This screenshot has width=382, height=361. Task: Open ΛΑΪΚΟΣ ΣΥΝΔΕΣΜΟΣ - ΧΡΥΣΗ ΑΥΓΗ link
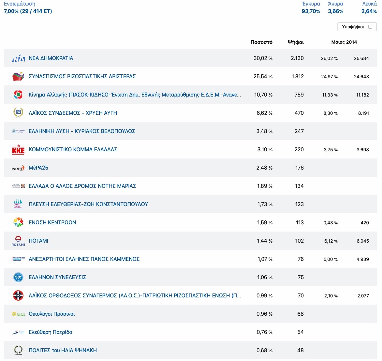(x=73, y=113)
